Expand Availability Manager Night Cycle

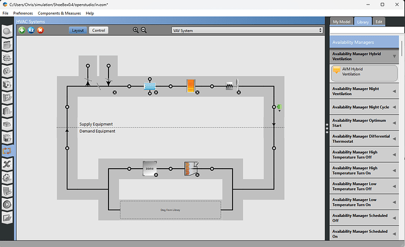tap(394, 107)
